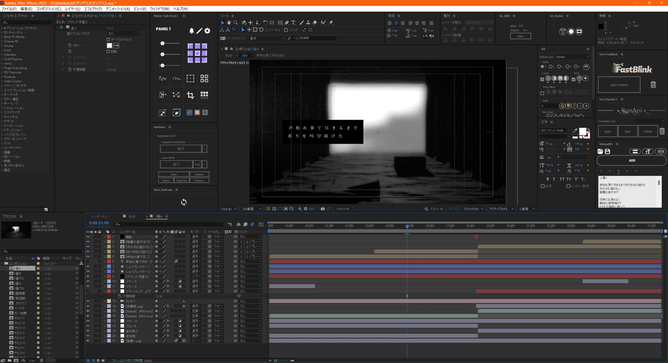Click the pencil edit icon in Motion Tools Panel
Viewport: 668px width, 363px height.
[x=200, y=31]
